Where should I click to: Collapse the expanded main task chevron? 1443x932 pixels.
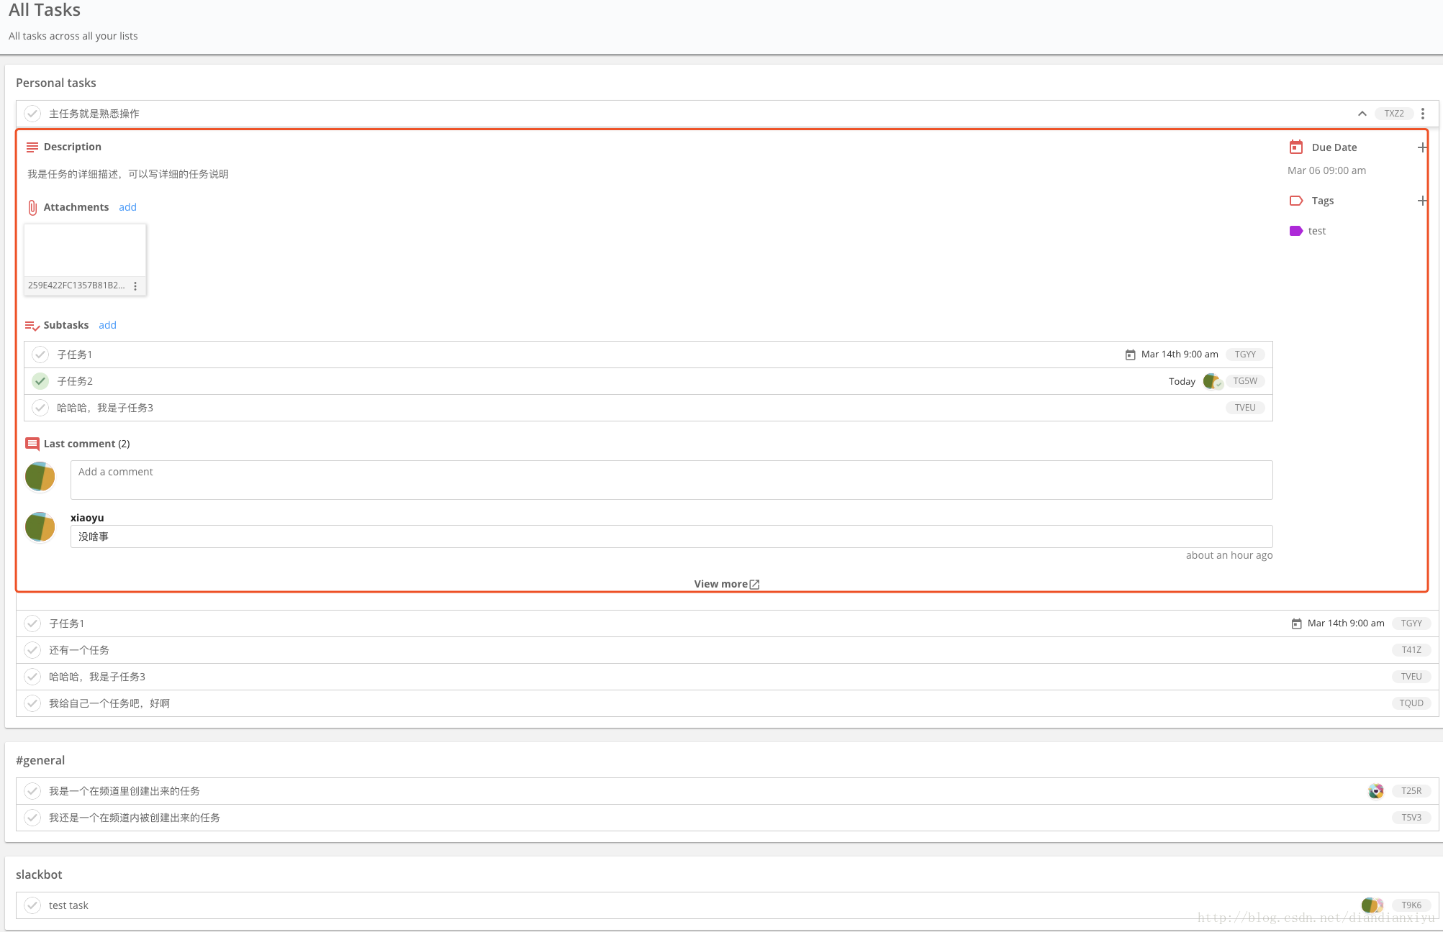1362,114
